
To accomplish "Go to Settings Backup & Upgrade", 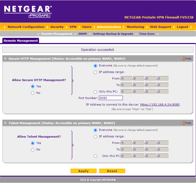I will click(113, 34).
